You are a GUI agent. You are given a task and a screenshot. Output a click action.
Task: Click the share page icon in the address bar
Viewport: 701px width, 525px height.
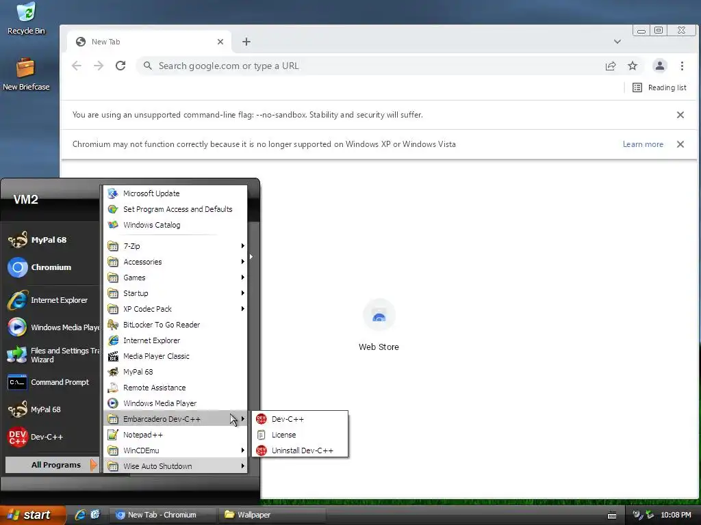click(610, 66)
